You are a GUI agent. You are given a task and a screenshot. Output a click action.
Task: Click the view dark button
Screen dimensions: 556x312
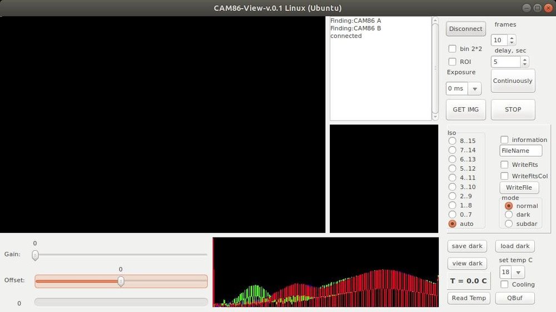[467, 264]
